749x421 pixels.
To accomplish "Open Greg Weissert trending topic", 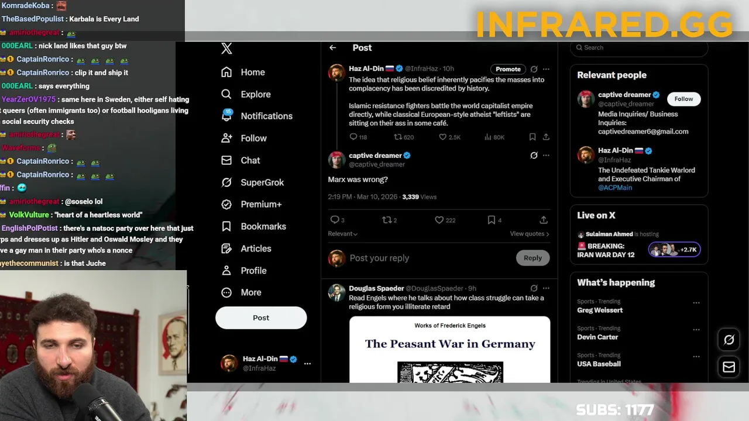I will [x=600, y=310].
